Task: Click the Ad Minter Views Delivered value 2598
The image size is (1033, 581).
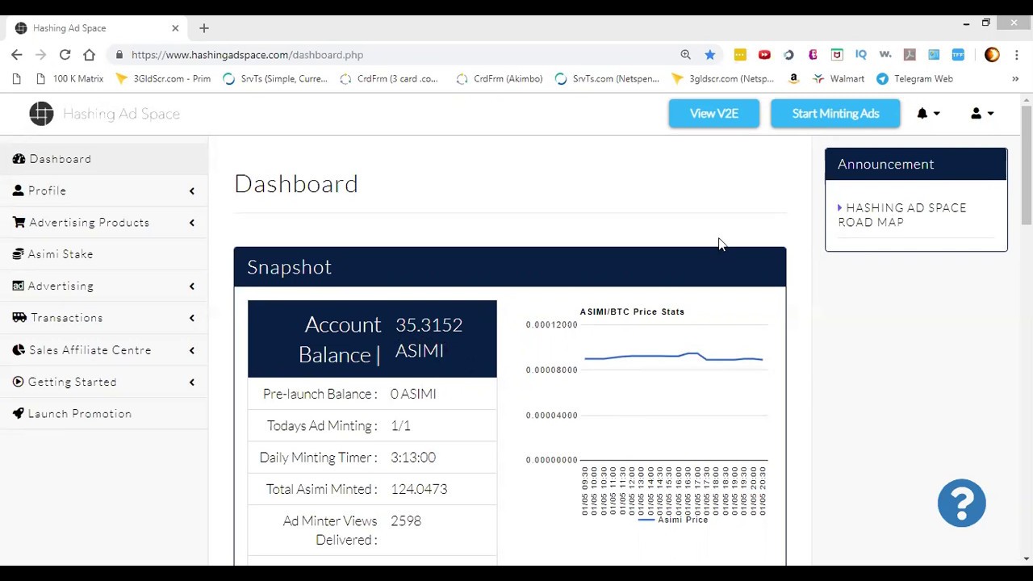Action: (x=406, y=521)
